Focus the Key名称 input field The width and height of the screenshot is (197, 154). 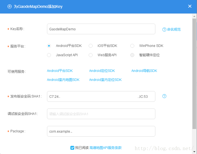tap(101, 29)
